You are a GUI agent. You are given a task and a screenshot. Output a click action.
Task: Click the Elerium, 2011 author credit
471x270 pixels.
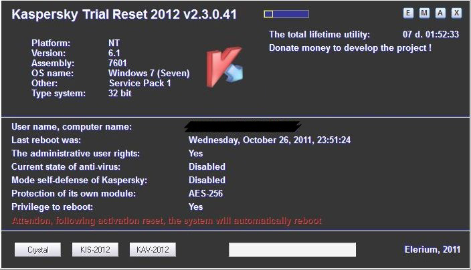[432, 250]
